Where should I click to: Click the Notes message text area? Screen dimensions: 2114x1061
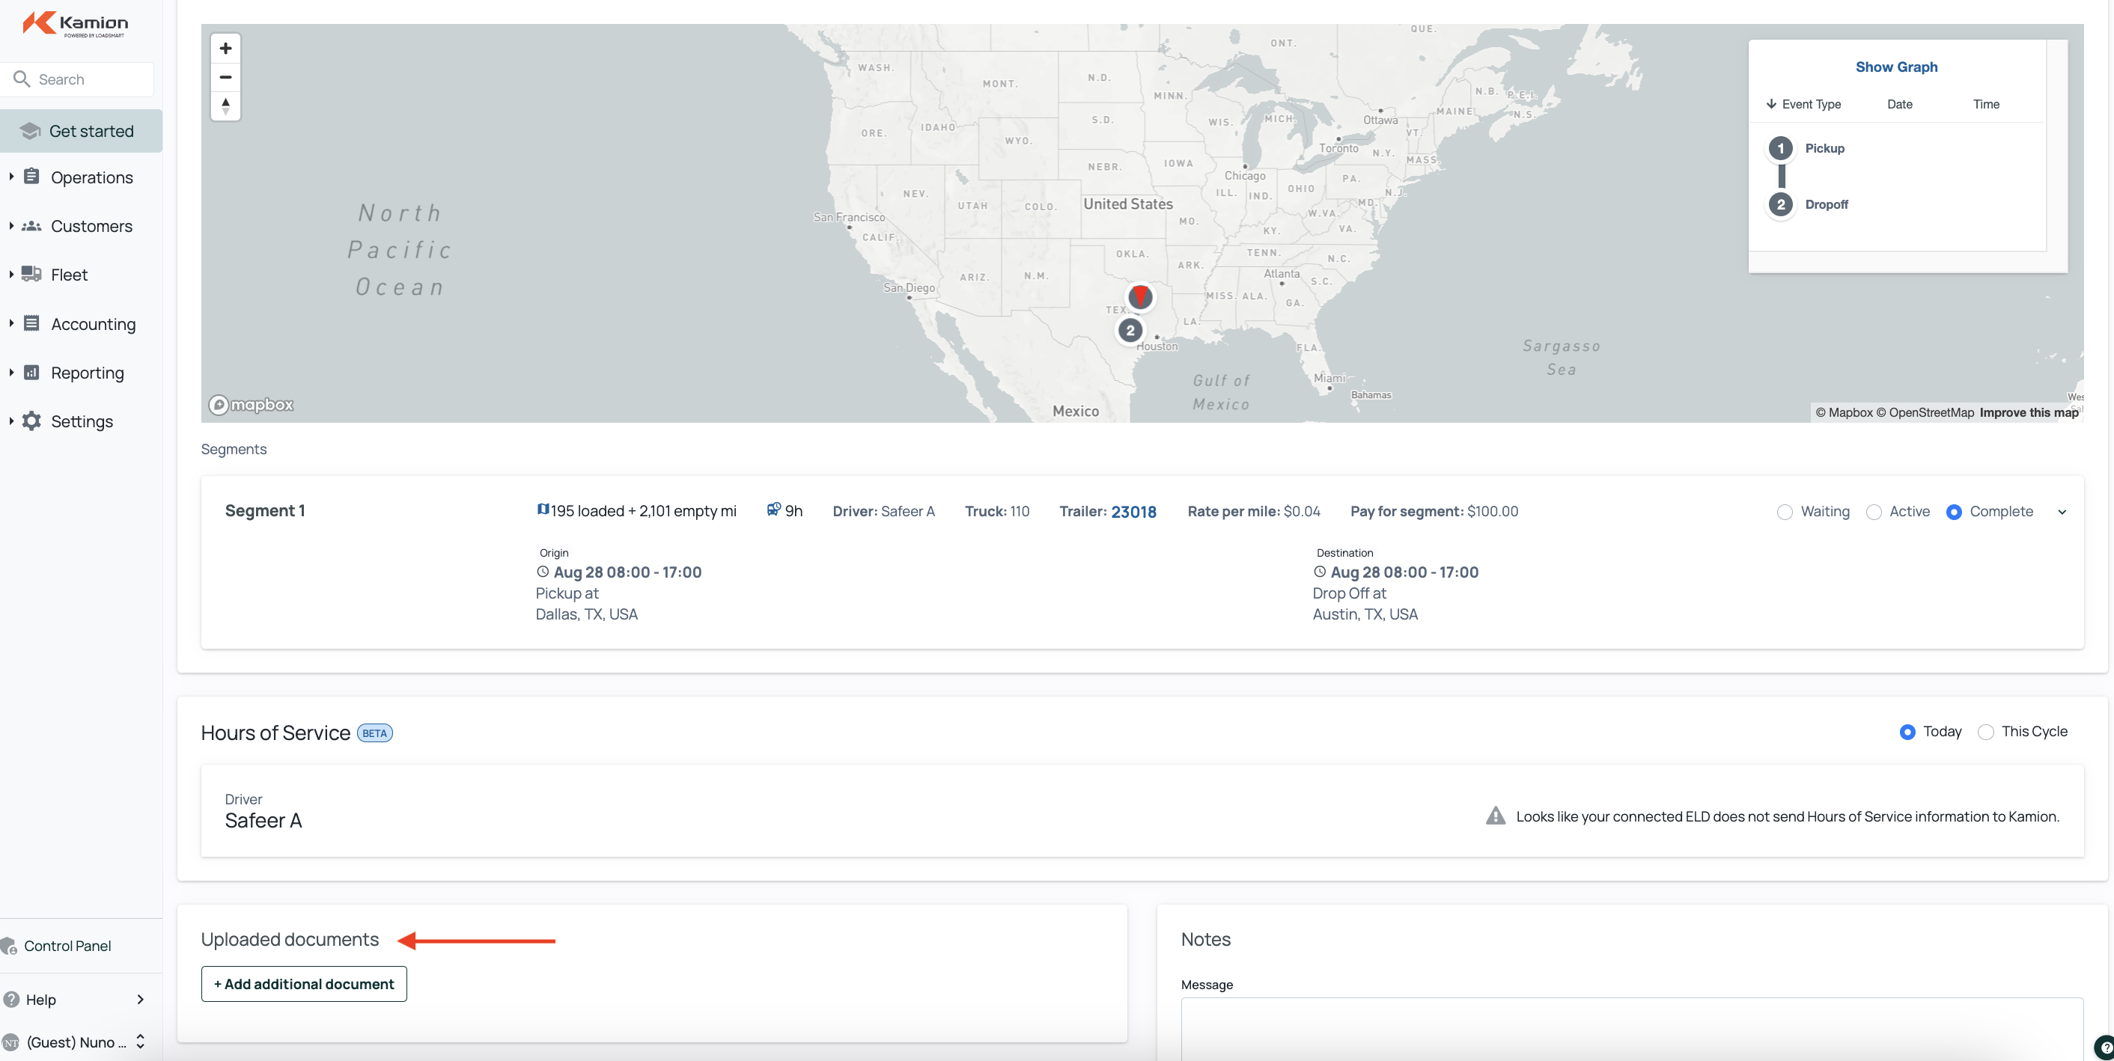click(1630, 1028)
